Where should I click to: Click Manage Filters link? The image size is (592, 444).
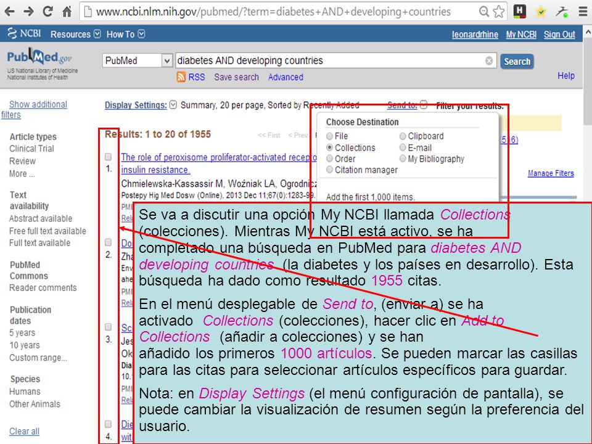[x=551, y=173]
